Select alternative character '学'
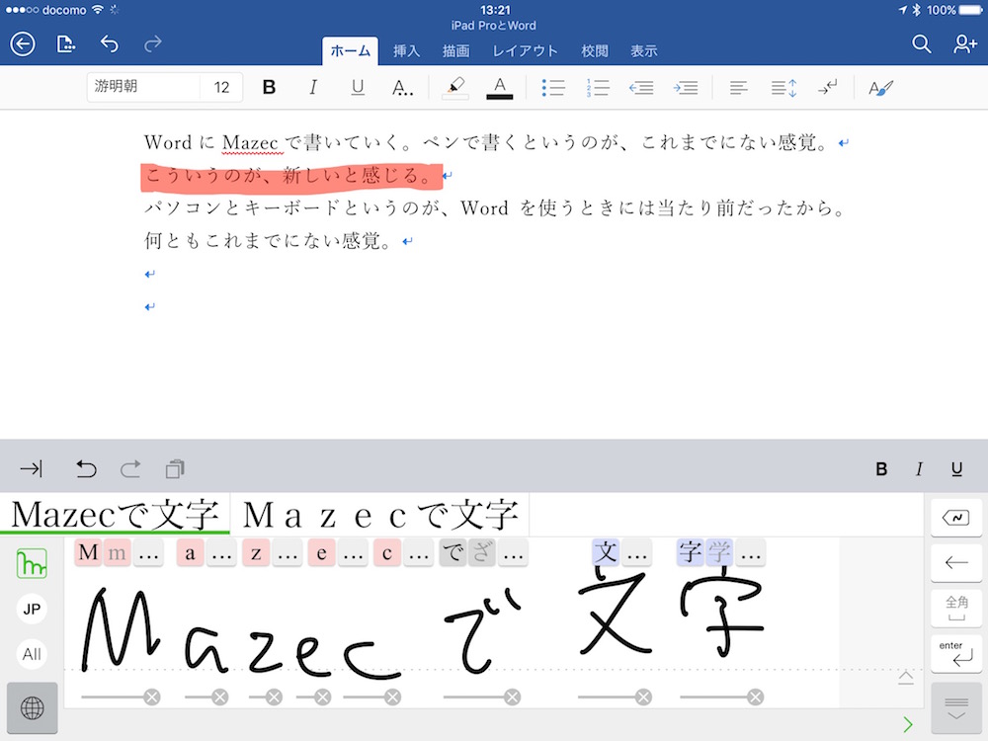Screen dimensions: 988x741 (x=719, y=552)
